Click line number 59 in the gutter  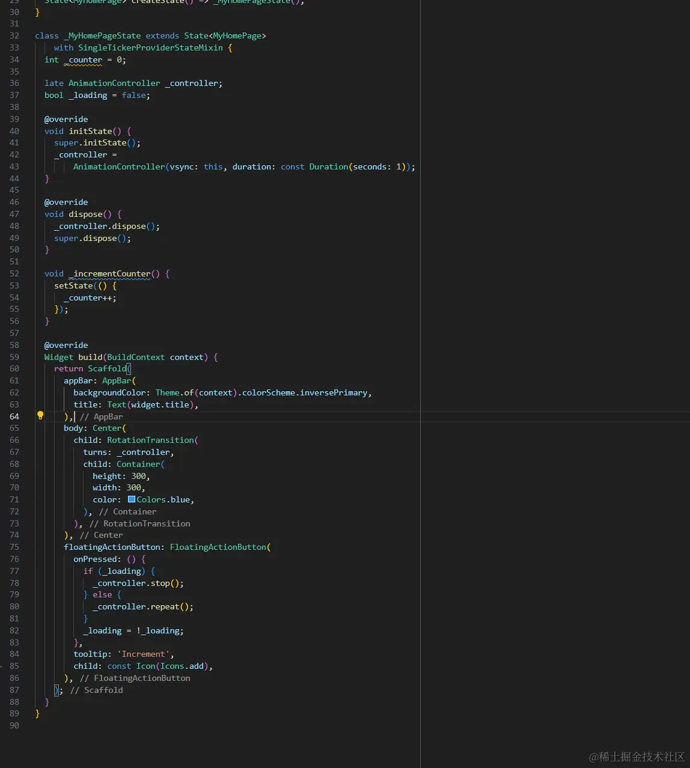[14, 357]
